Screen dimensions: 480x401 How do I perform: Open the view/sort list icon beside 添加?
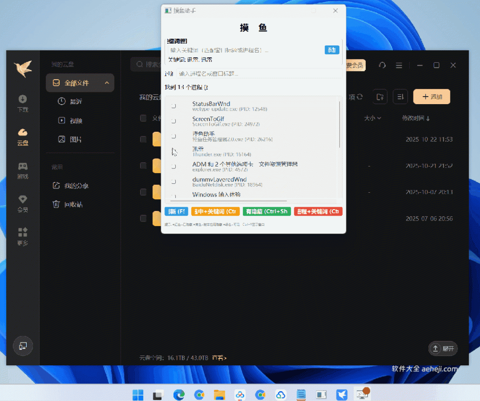point(400,97)
